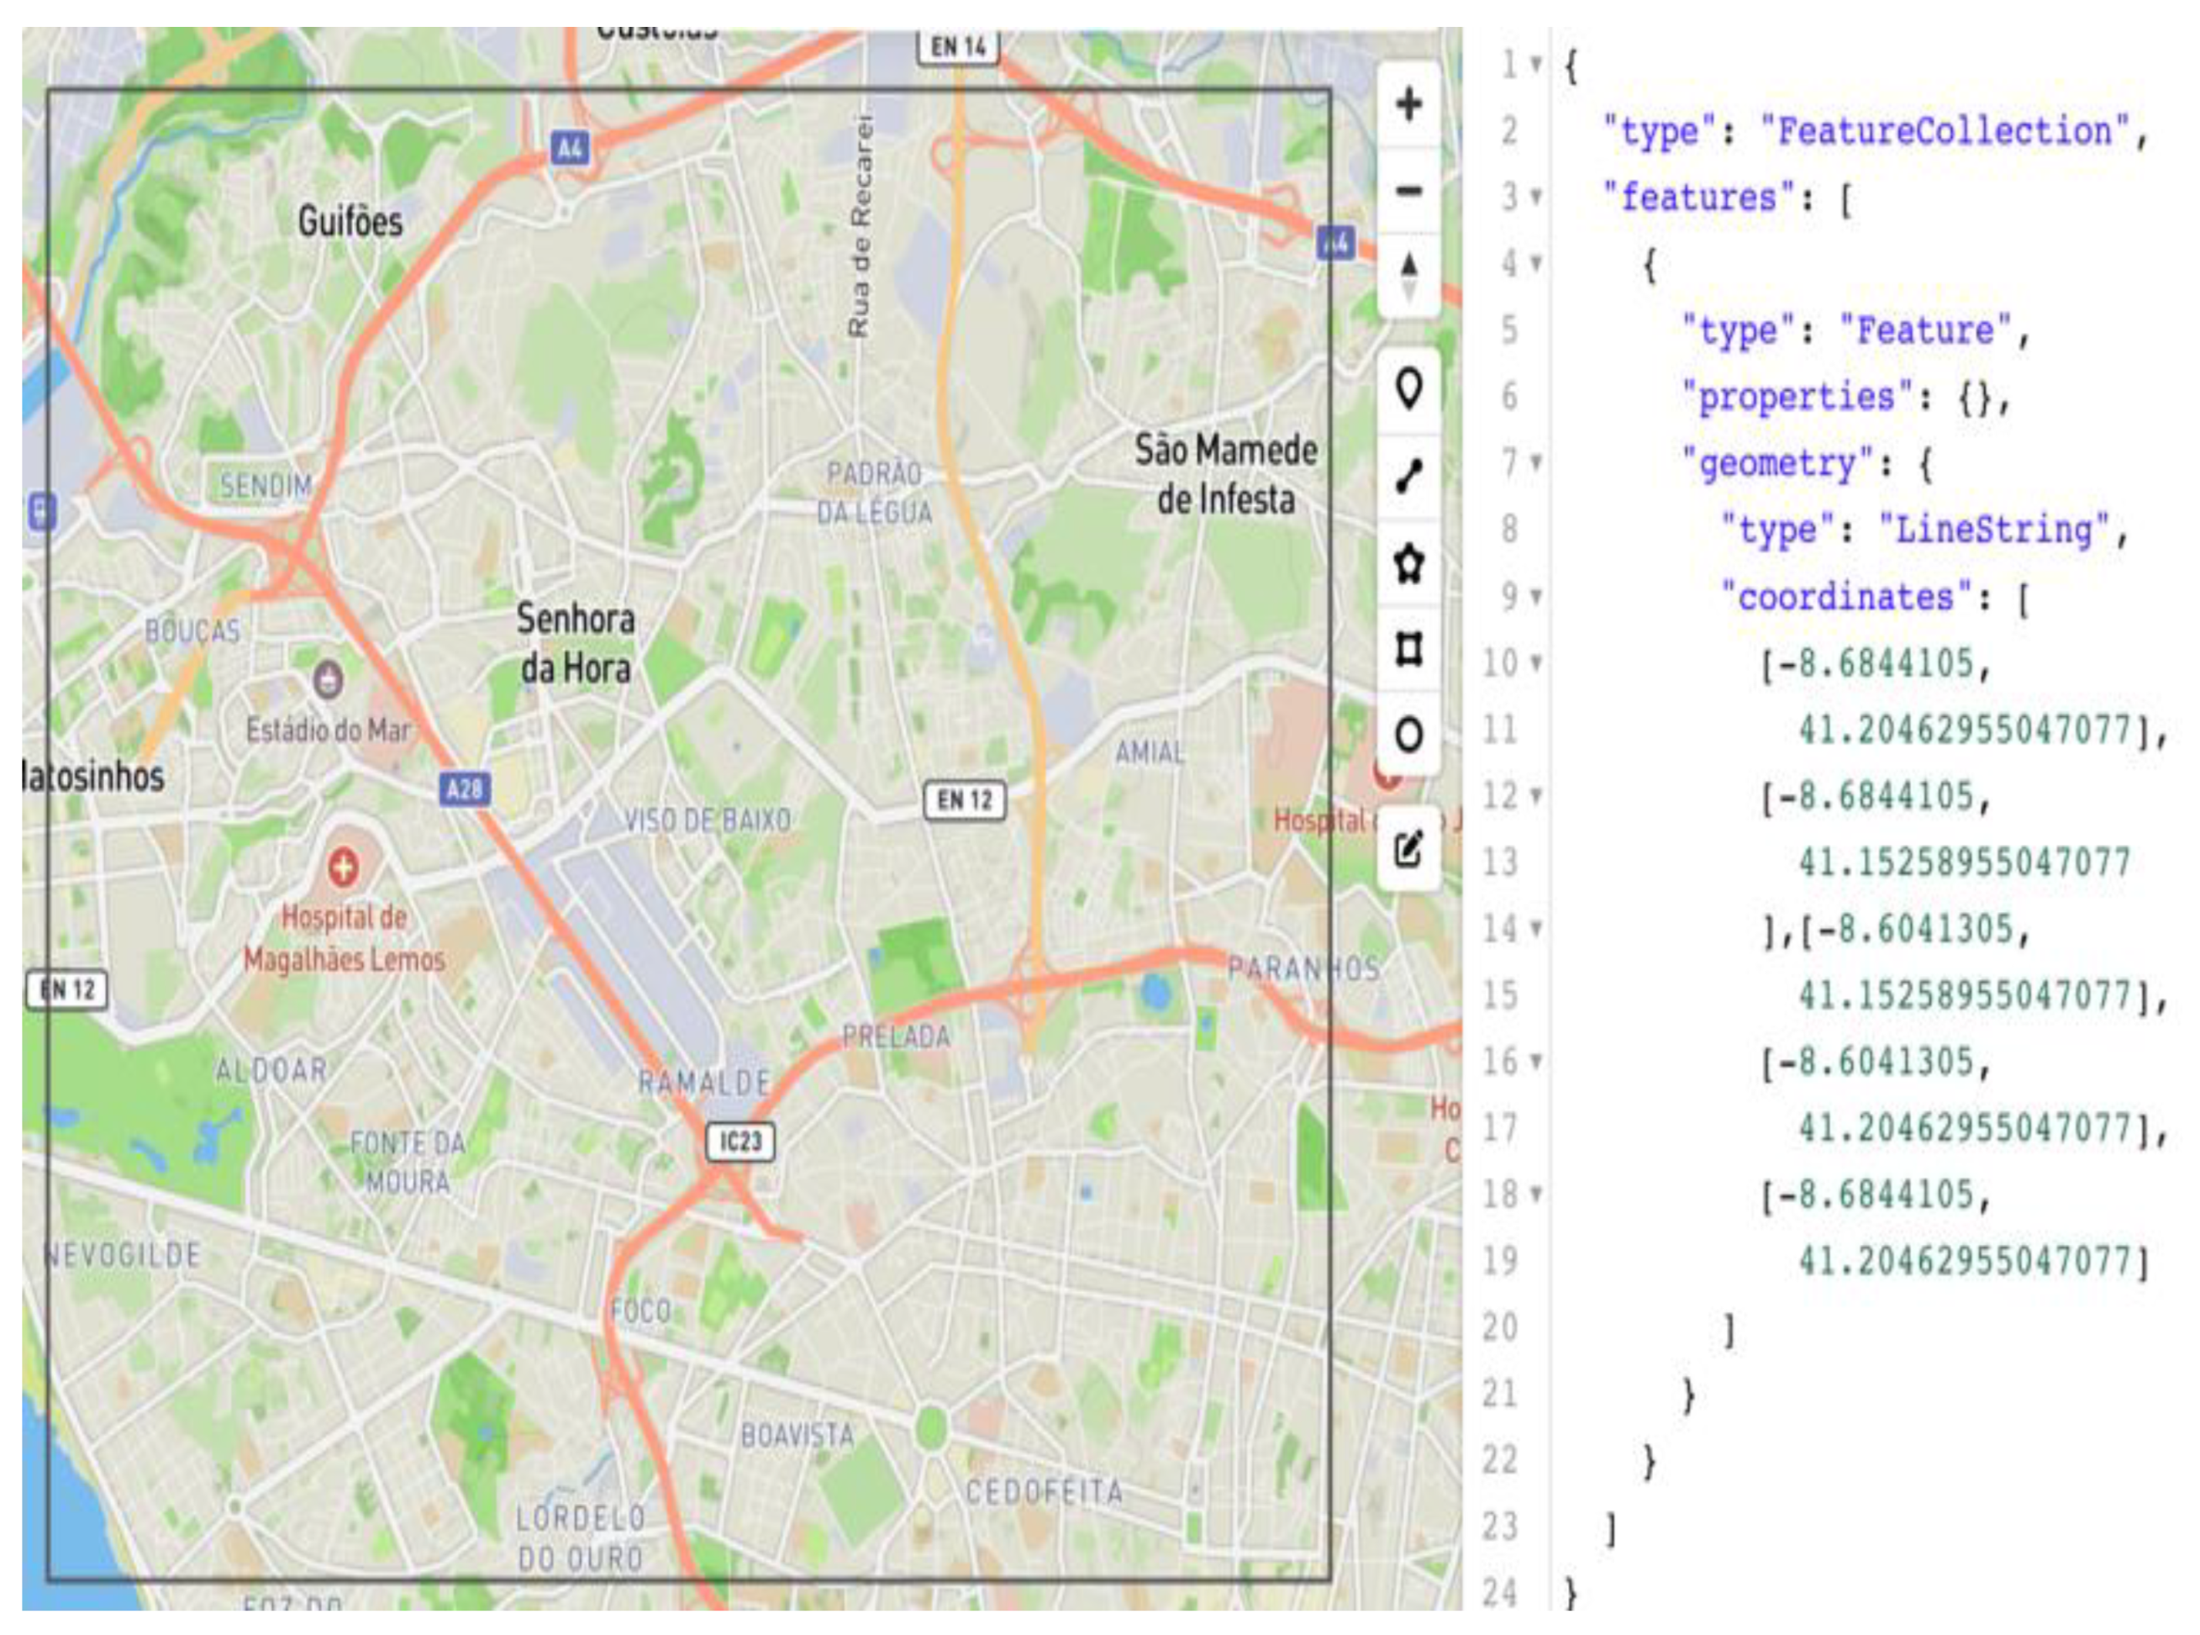Click the zoom out minus button

1408,190
